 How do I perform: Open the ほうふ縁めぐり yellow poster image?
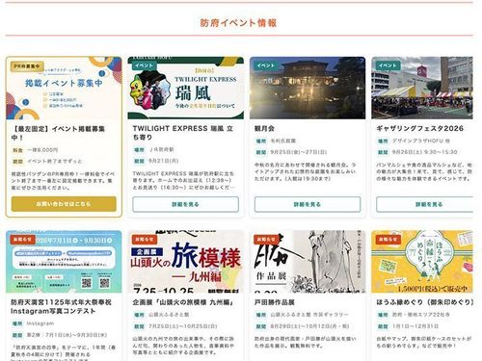point(422,262)
